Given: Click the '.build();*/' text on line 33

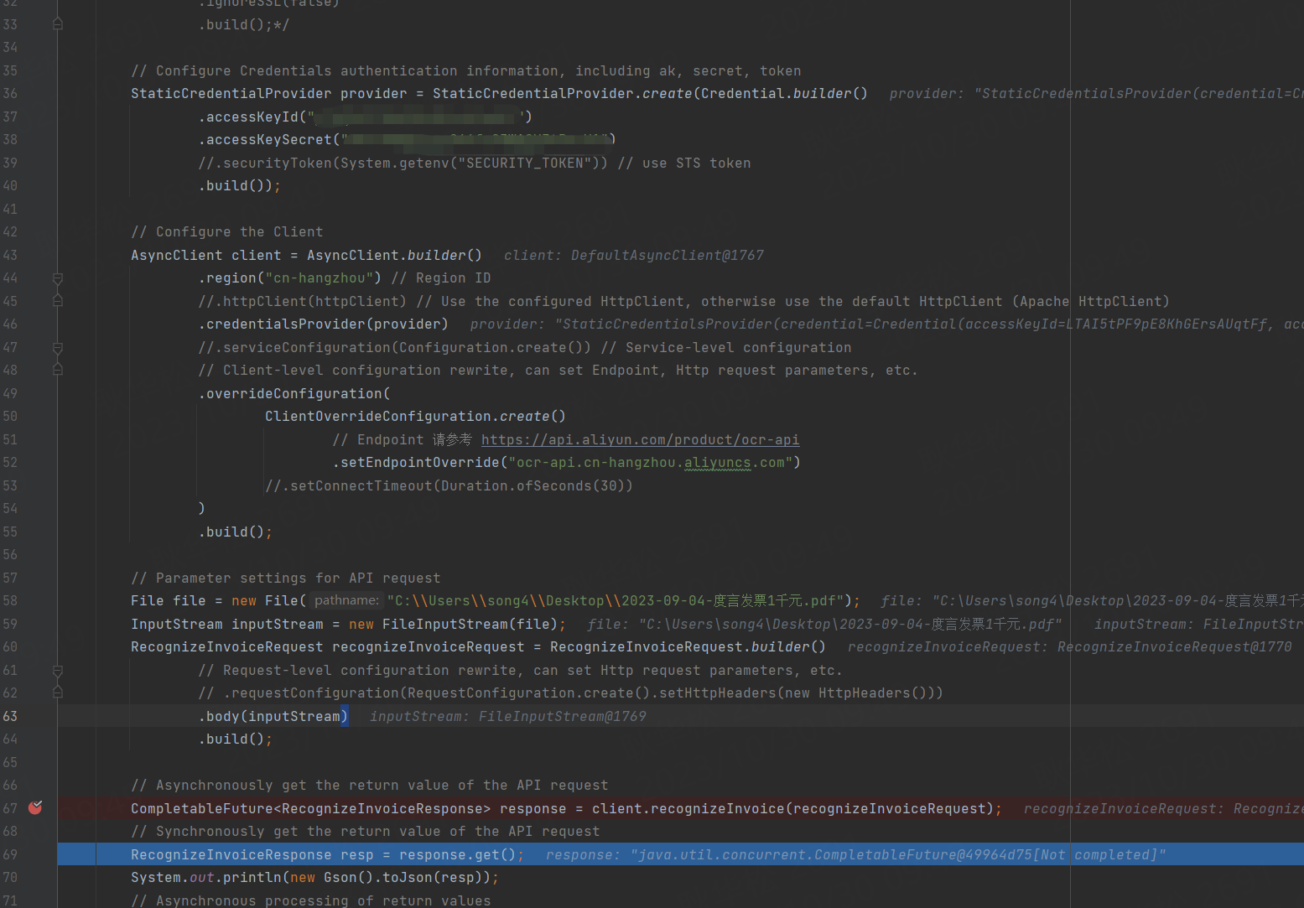Looking at the screenshot, I should coord(244,24).
